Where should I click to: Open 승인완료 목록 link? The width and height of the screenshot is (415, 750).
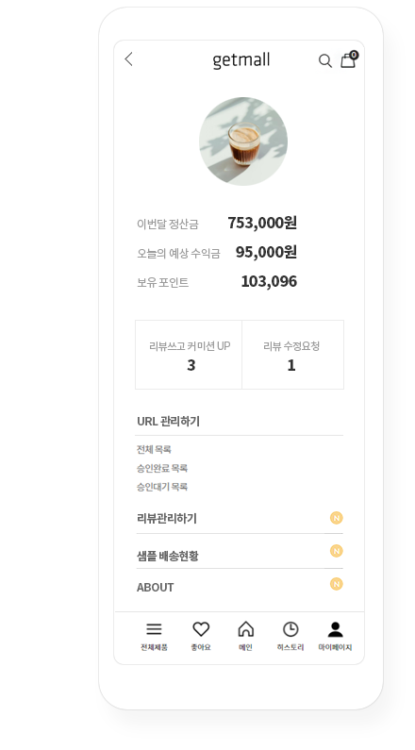coord(162,468)
